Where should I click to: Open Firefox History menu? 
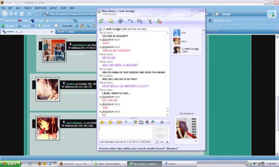28,8
